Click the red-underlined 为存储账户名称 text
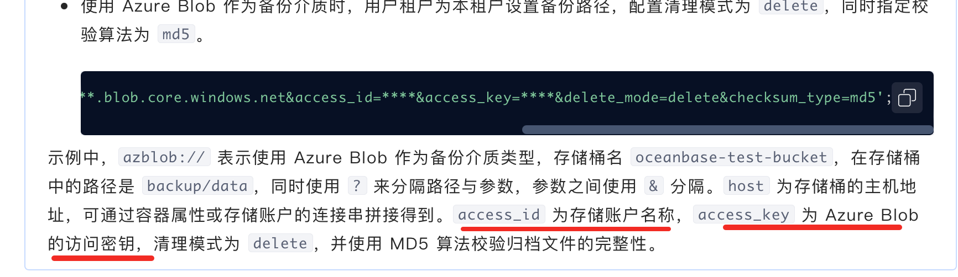The image size is (958, 277). (613, 215)
